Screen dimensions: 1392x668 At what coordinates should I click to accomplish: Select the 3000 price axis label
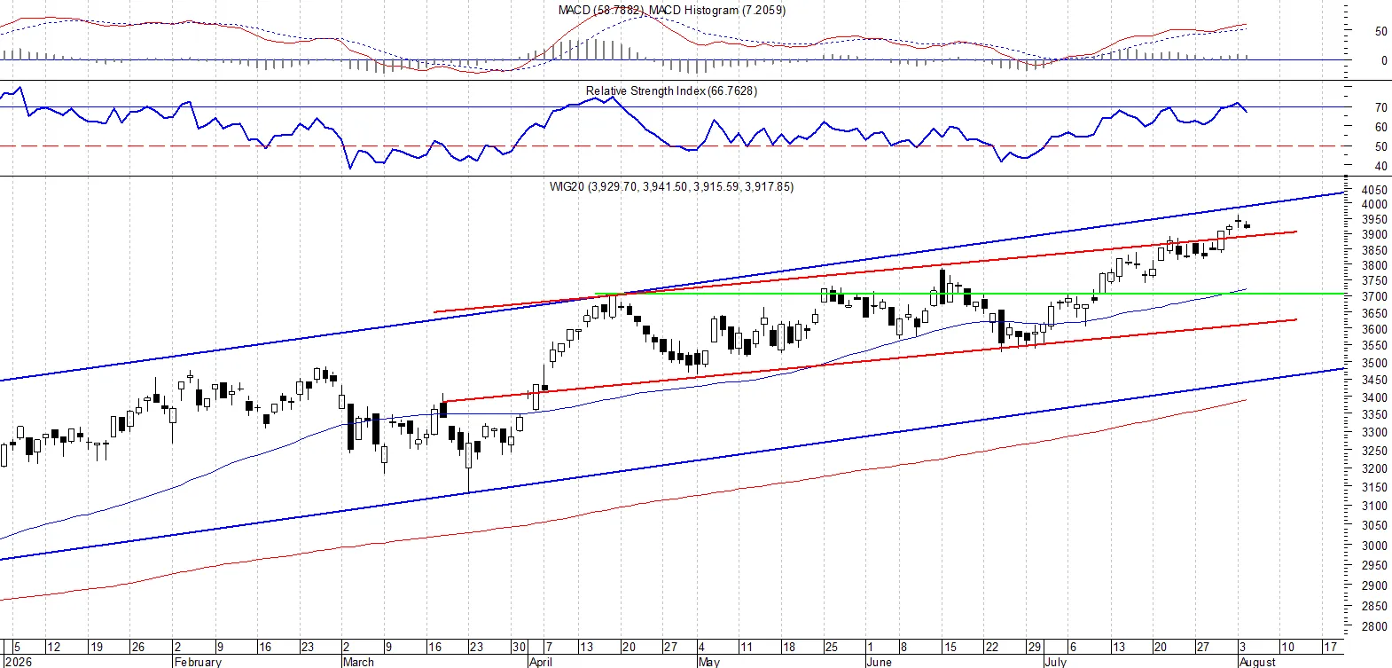click(1374, 546)
